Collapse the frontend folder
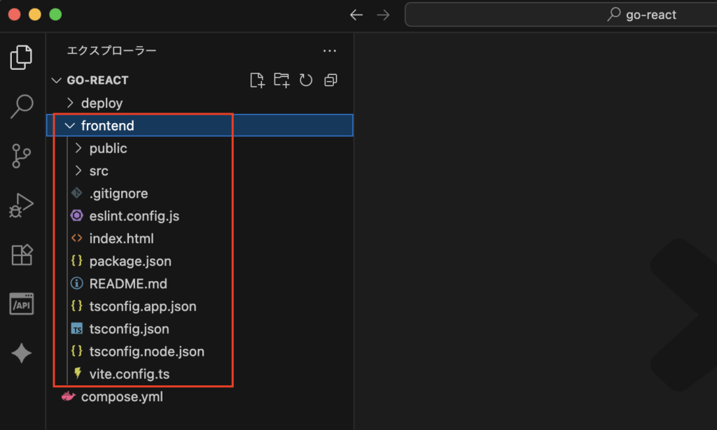This screenshot has width=717, height=430. [107, 126]
